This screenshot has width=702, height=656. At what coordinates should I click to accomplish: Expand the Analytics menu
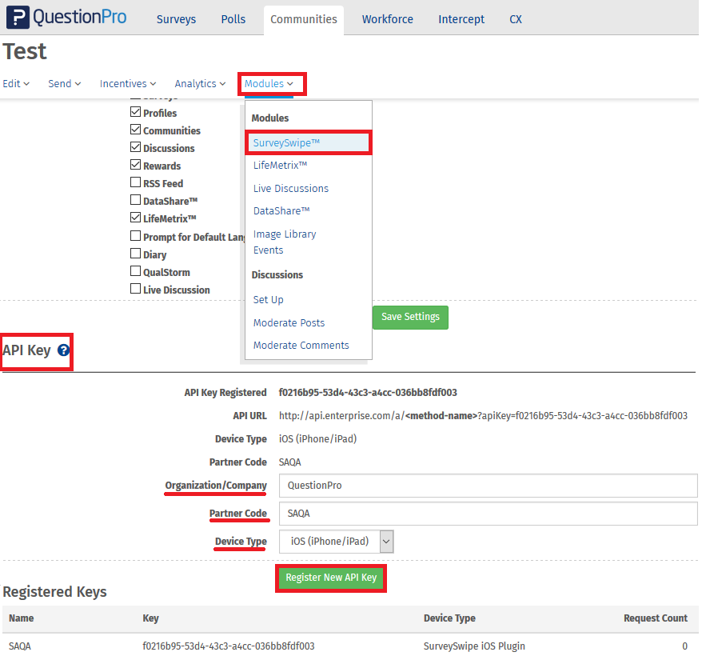(199, 83)
